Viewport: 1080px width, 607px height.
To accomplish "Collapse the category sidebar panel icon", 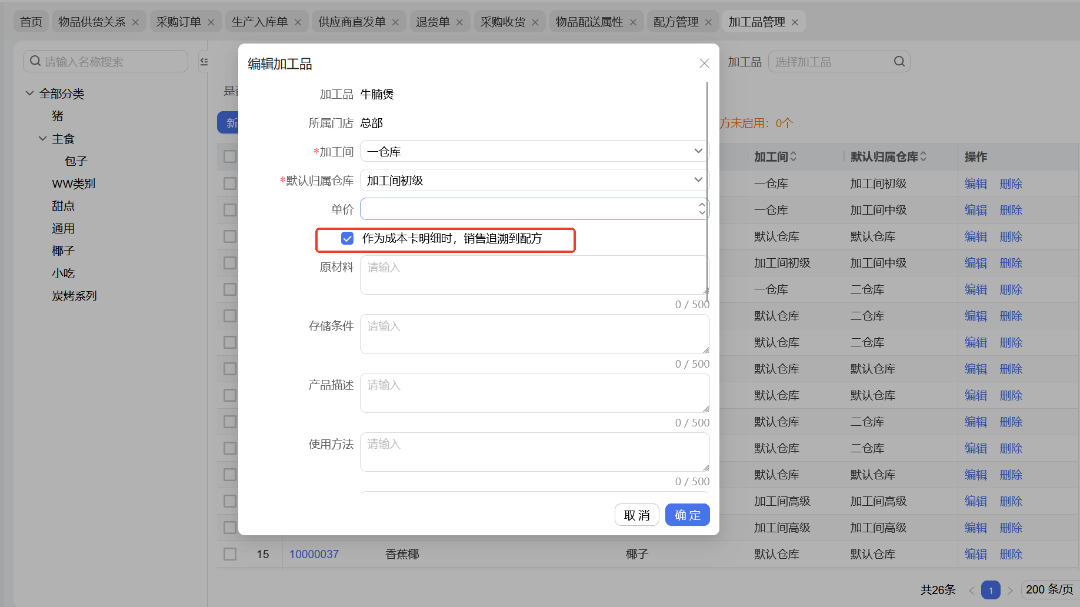I will click(204, 61).
